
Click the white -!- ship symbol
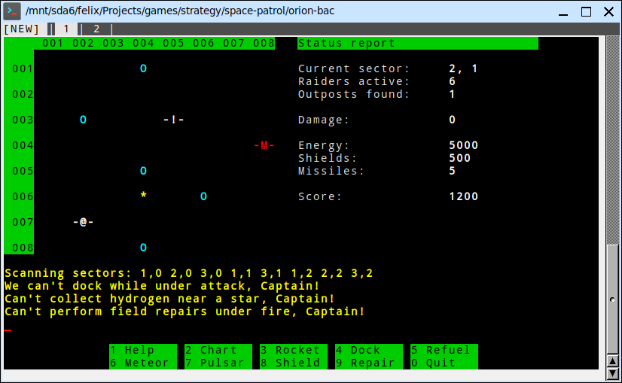point(174,120)
